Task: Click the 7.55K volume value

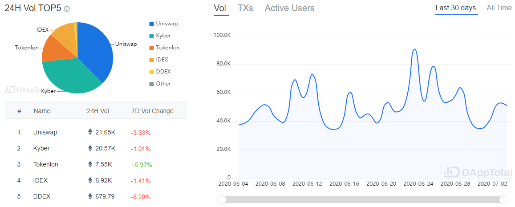Action: pyautogui.click(x=103, y=165)
